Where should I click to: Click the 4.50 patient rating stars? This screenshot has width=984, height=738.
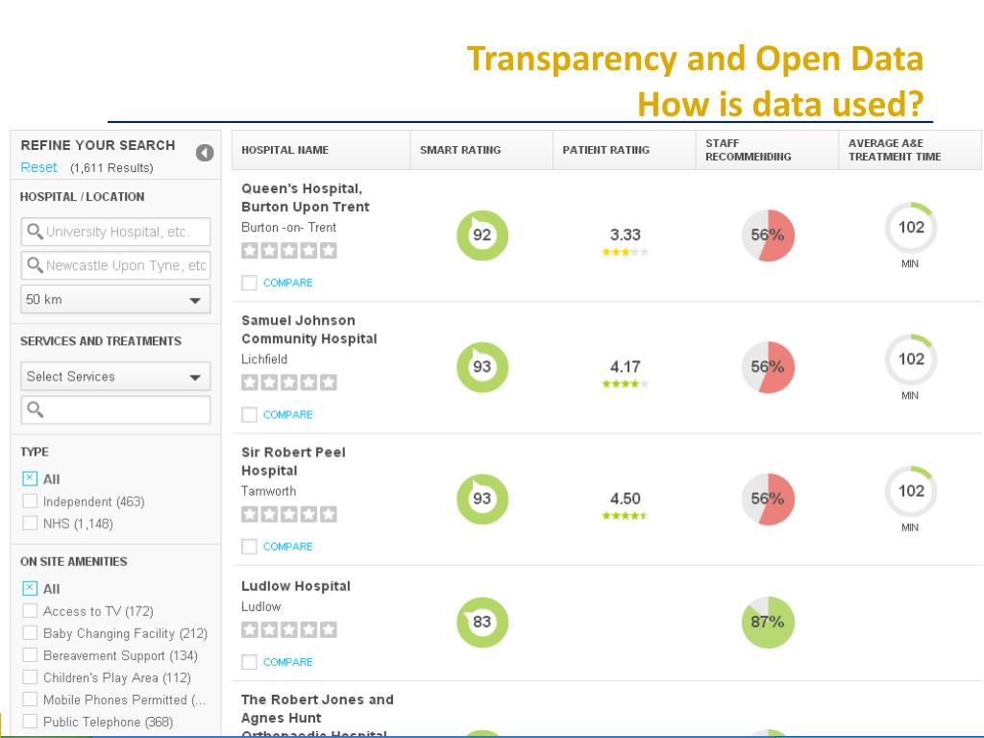(x=625, y=516)
